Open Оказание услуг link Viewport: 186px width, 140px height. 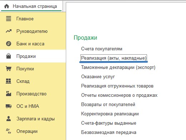click(98, 77)
